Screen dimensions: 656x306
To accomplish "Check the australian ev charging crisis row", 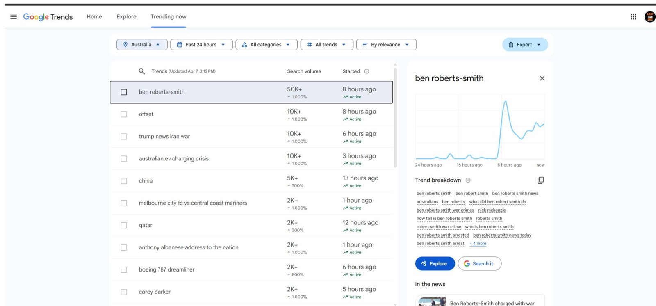I will pos(124,159).
